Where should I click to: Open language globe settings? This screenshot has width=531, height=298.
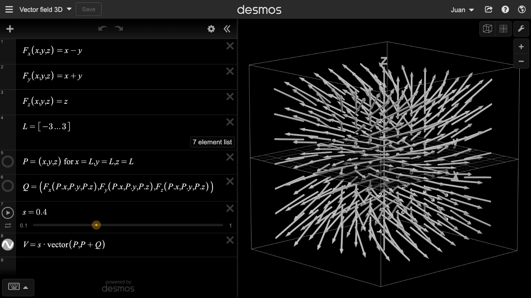522,9
